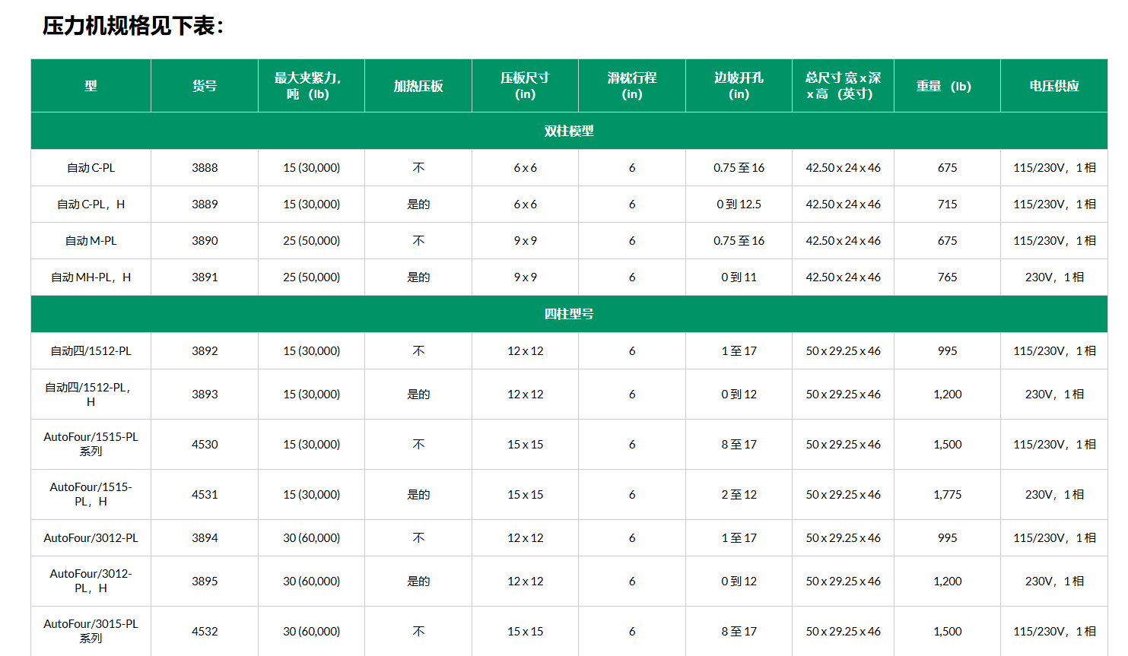Click weight value 715

point(947,204)
